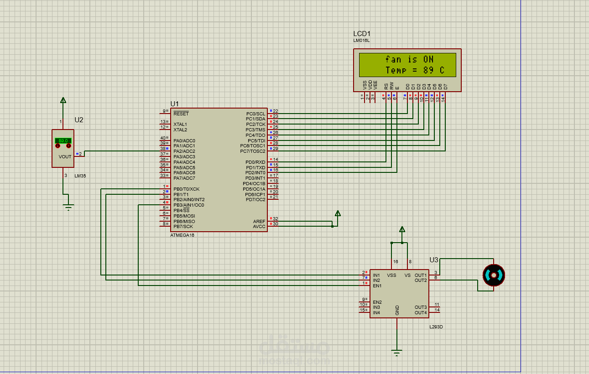Select the power terminal above LM35
589x374 pixels.
click(x=63, y=100)
